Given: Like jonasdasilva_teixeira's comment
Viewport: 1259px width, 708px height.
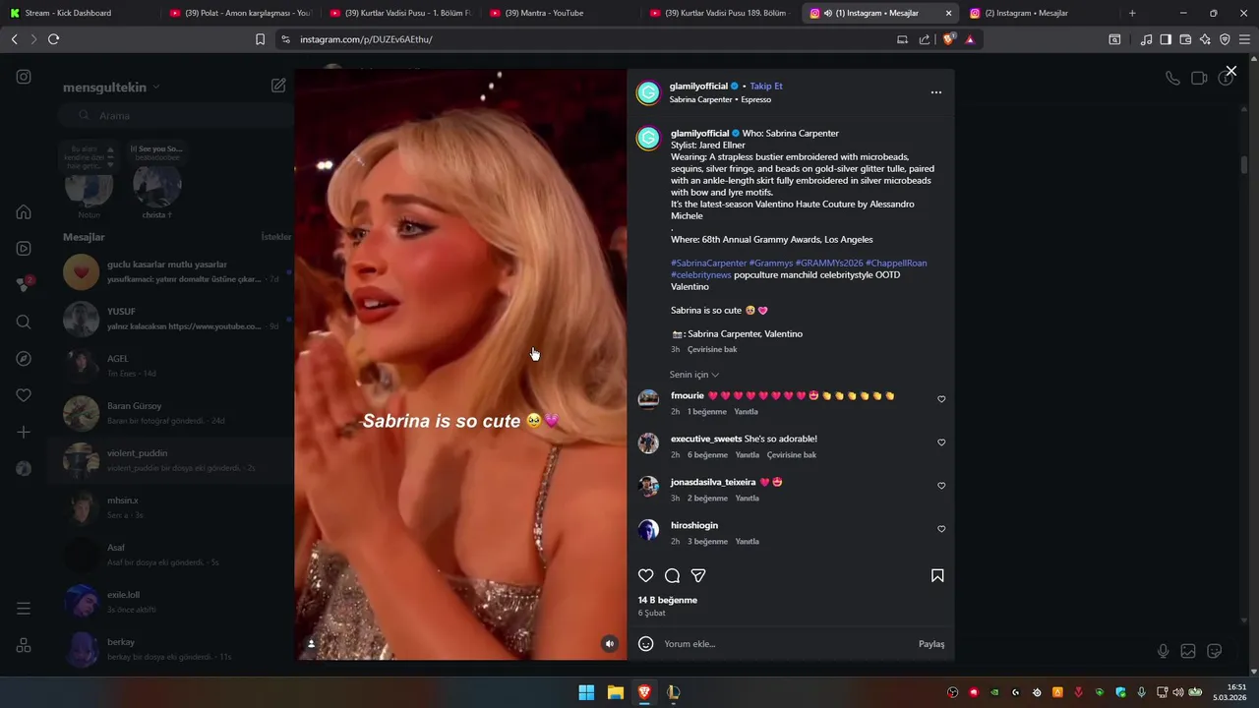Looking at the screenshot, I should click(941, 486).
